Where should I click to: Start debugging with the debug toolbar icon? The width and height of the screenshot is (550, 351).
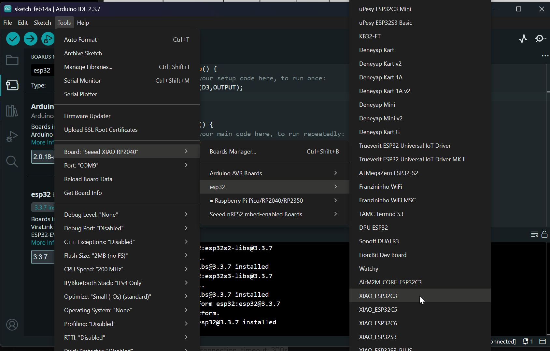tap(48, 39)
